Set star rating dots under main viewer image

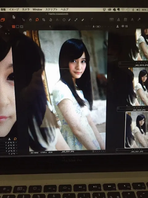point(100,151)
